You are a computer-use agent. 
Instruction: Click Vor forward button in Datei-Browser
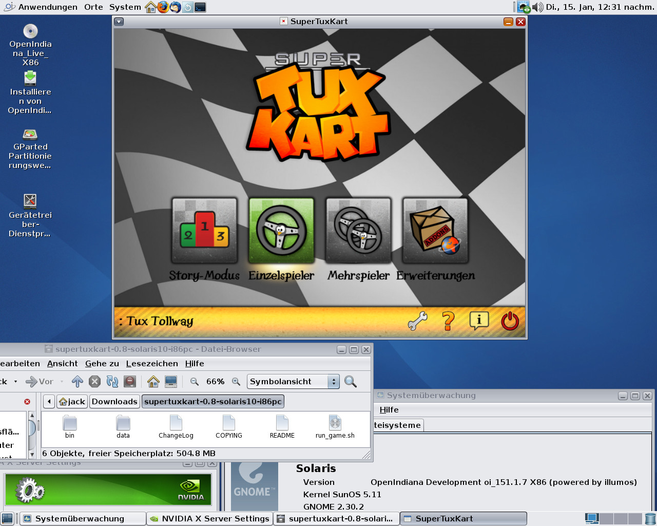coord(40,382)
